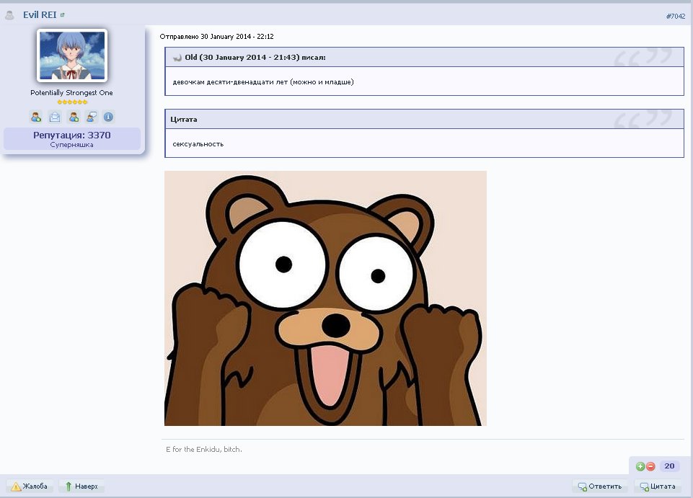Downvote the post with red minus icon

click(650, 466)
